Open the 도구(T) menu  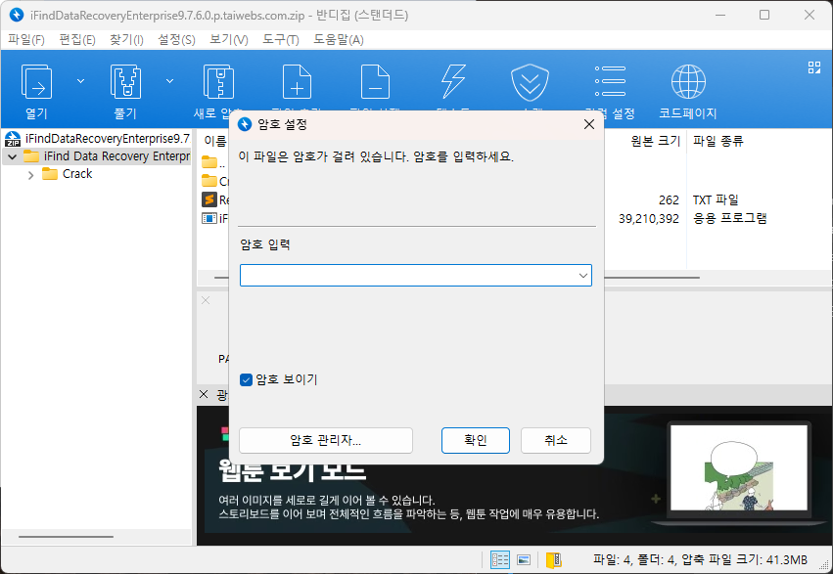281,40
